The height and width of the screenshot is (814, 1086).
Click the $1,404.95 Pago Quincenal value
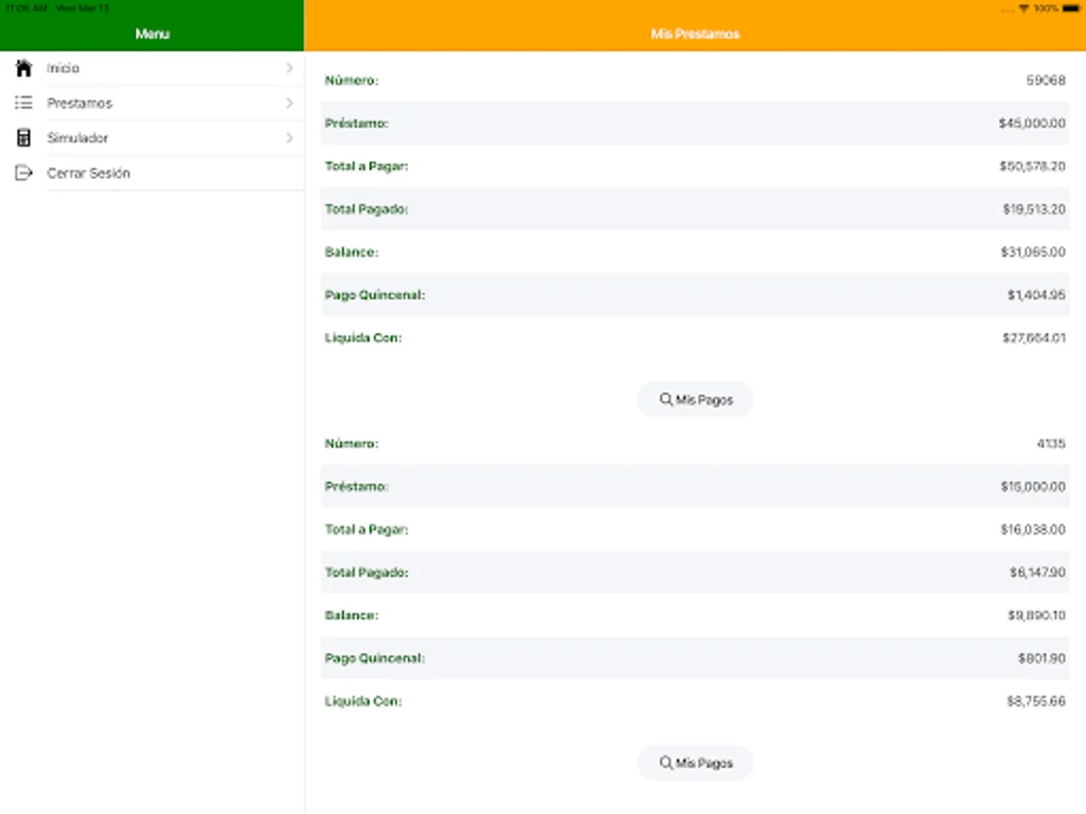coord(1036,295)
